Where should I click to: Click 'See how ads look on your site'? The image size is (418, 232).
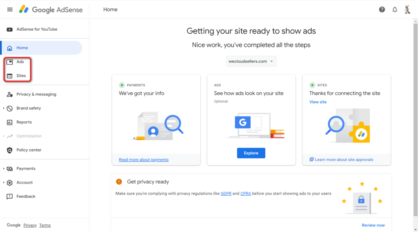point(249,94)
